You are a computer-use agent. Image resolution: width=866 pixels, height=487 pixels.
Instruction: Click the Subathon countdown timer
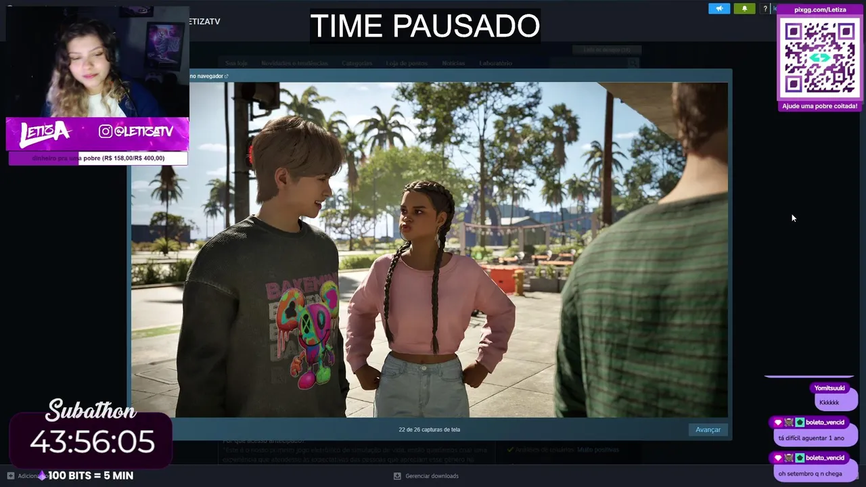pos(92,442)
